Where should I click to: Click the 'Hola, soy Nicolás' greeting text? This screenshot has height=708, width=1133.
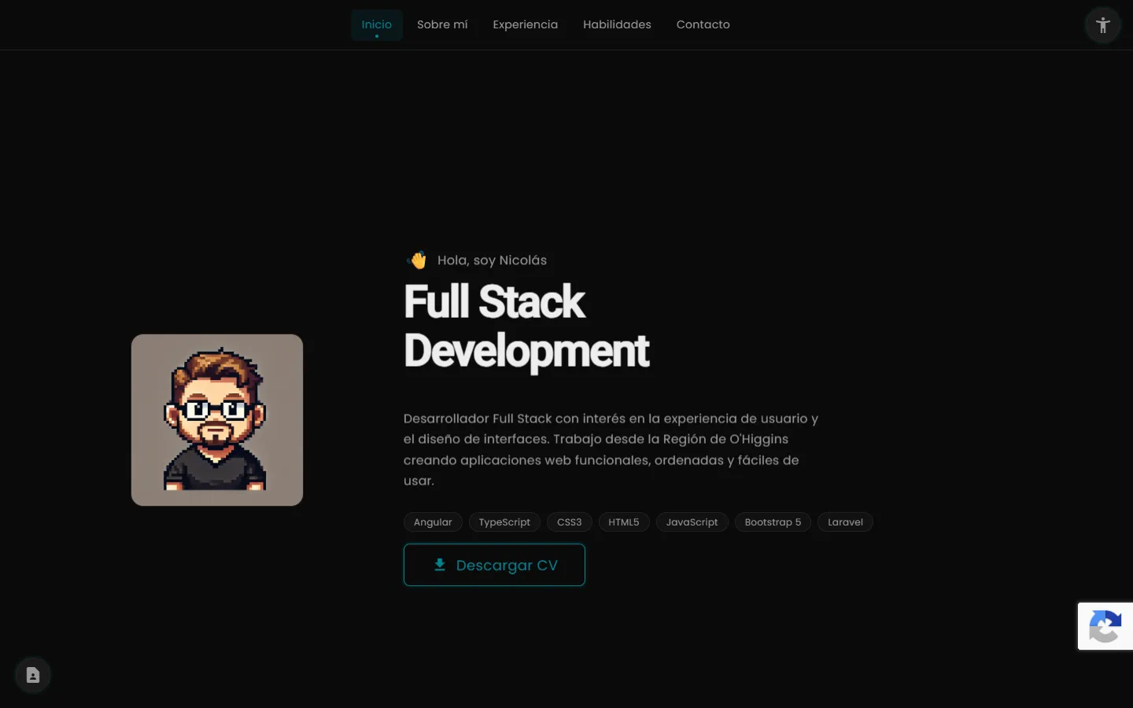coord(492,260)
